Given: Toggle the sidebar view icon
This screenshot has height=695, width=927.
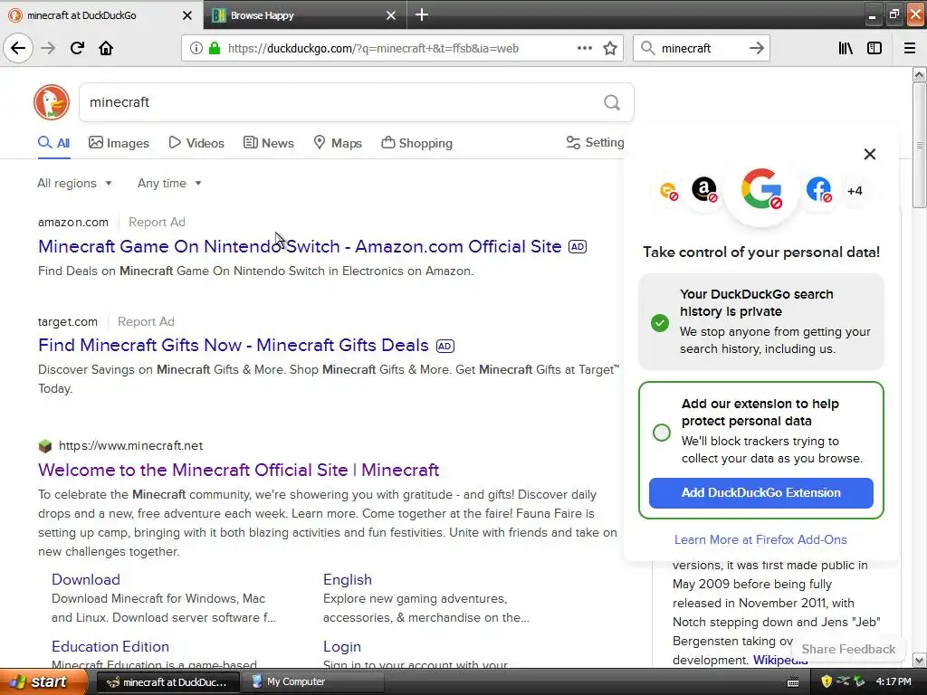Looking at the screenshot, I should point(874,48).
